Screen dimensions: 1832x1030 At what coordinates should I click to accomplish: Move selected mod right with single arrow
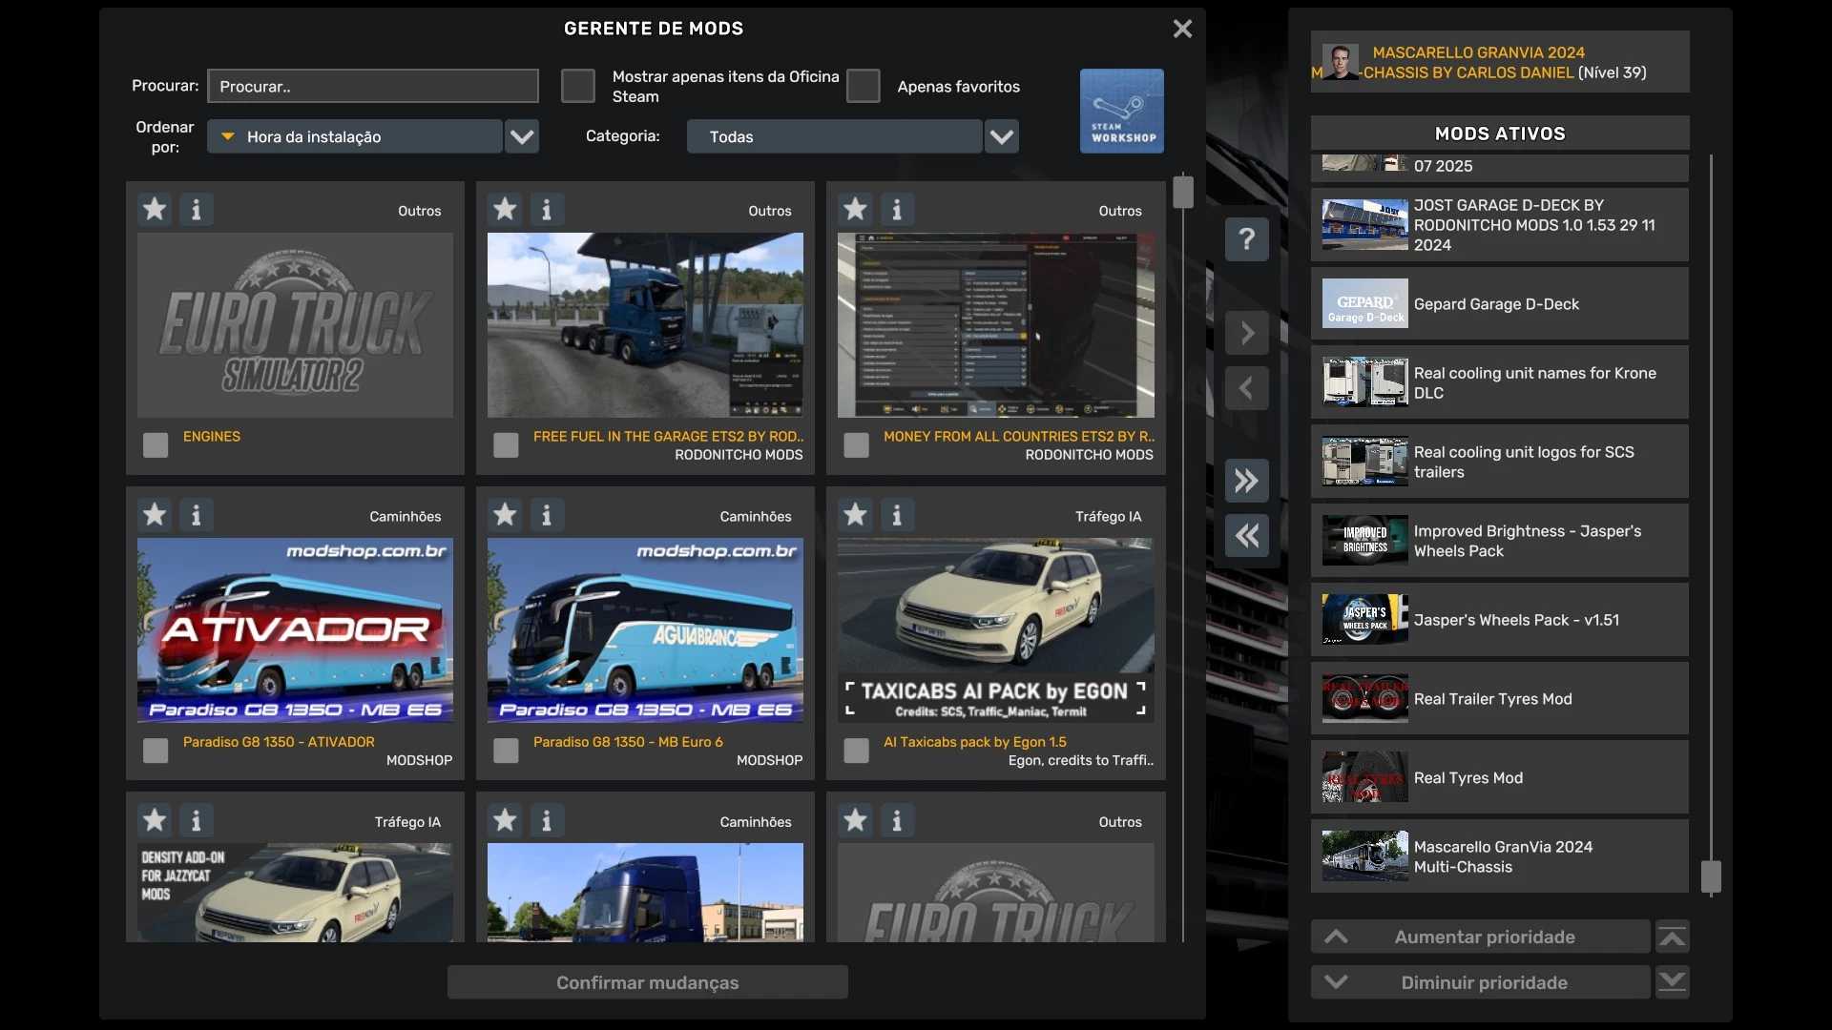point(1246,333)
